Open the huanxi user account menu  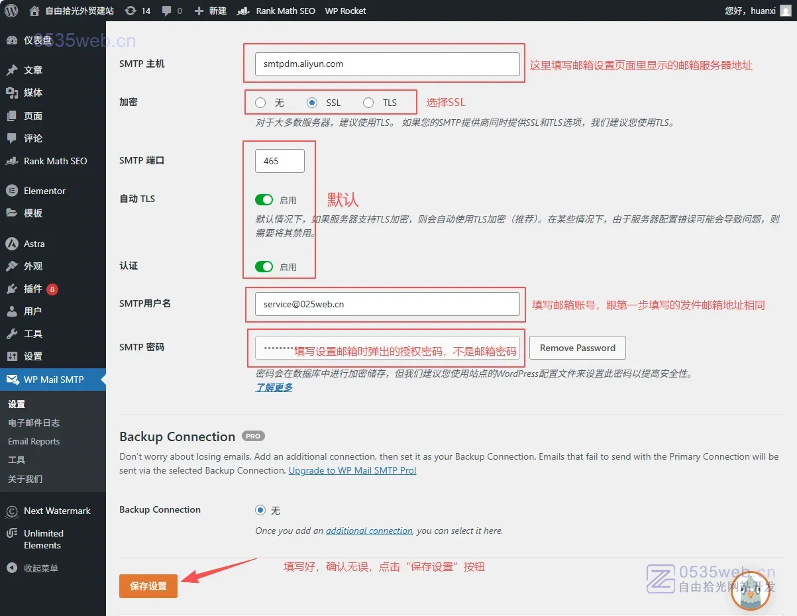755,11
